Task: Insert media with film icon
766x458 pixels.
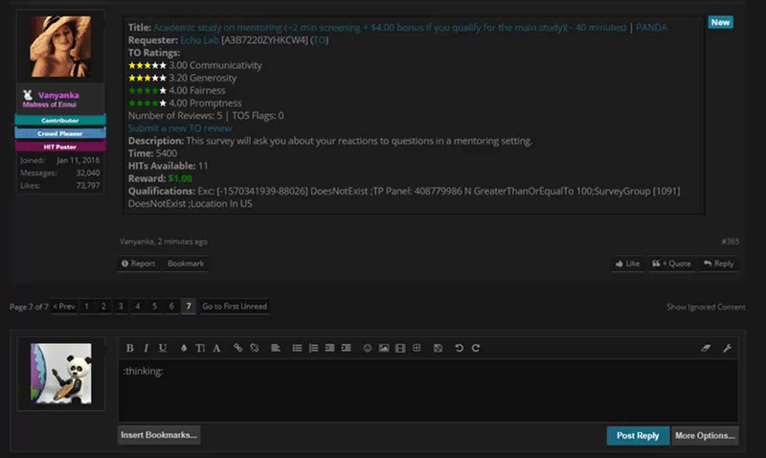Action: click(x=400, y=348)
